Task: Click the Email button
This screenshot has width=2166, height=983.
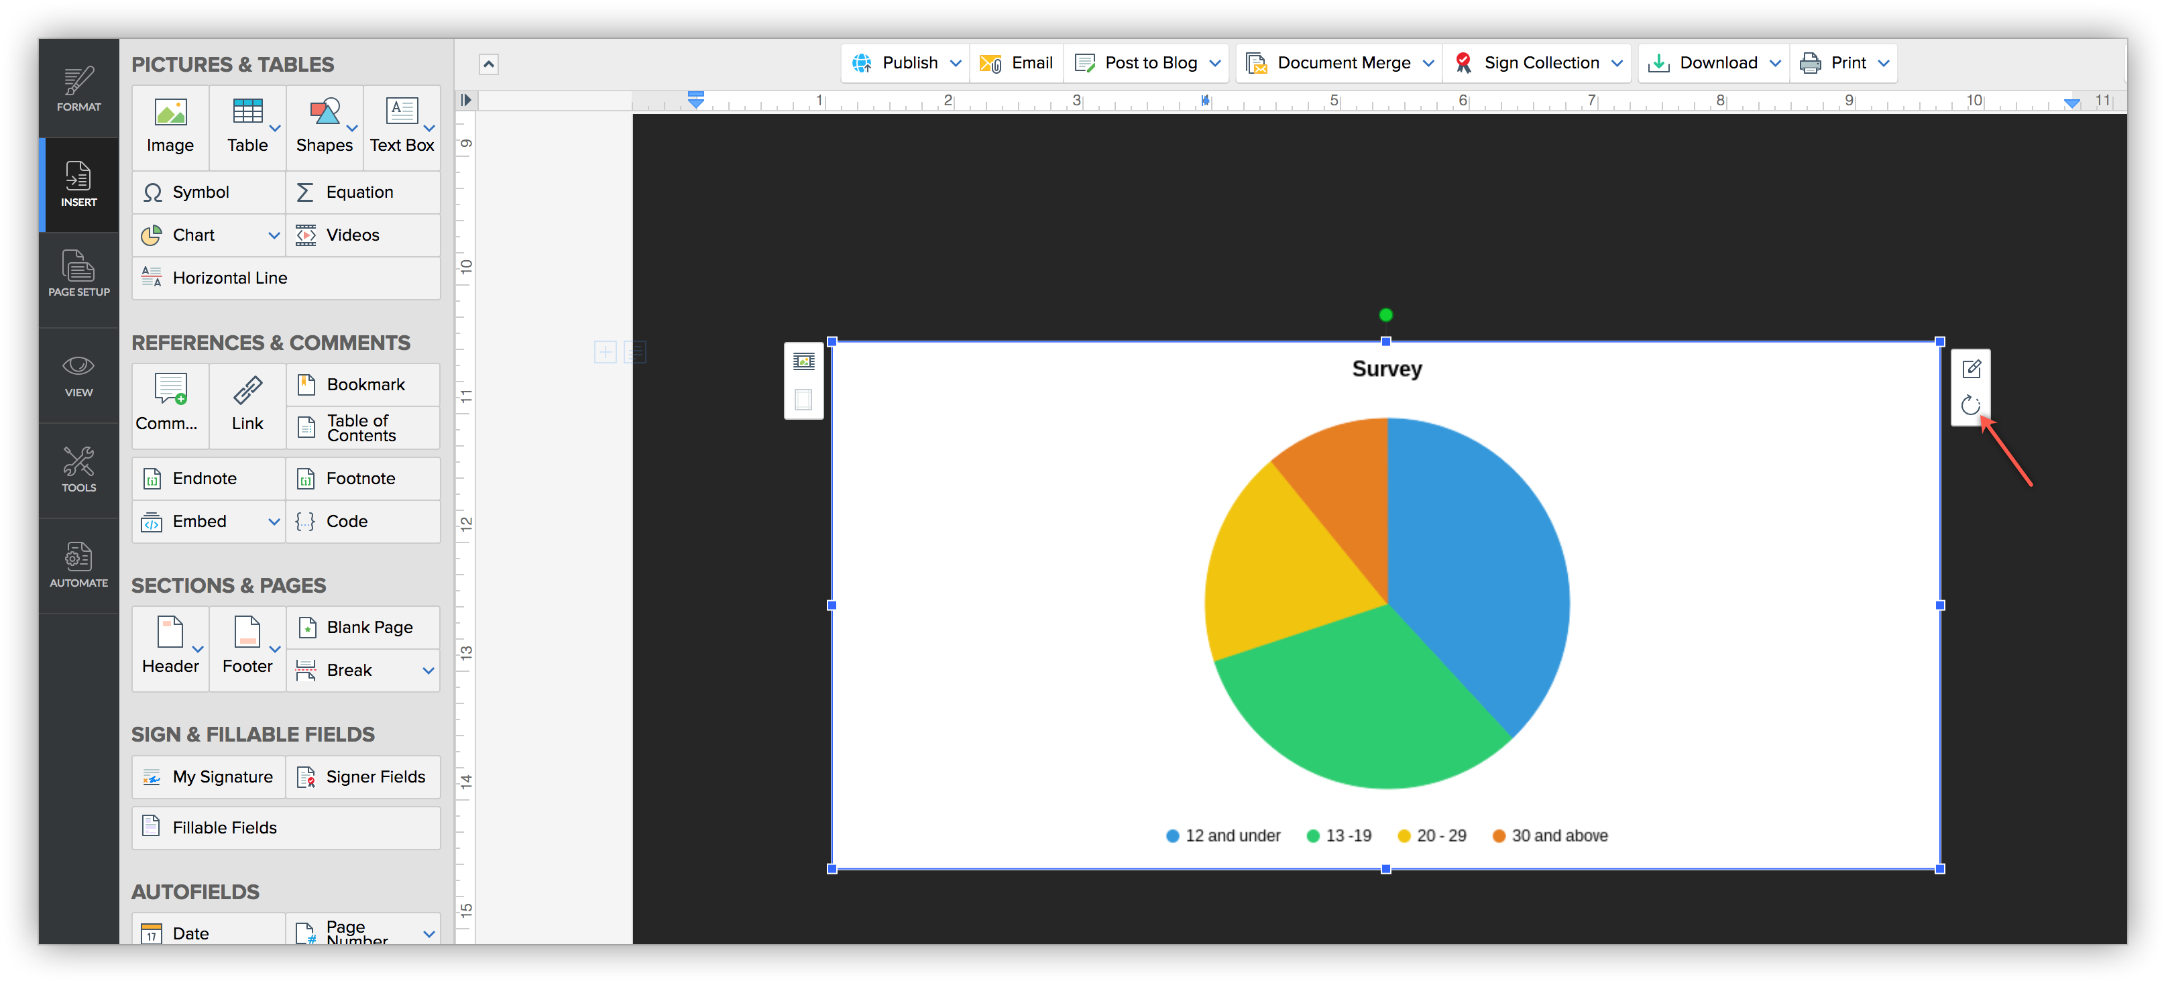Action: [x=1017, y=63]
